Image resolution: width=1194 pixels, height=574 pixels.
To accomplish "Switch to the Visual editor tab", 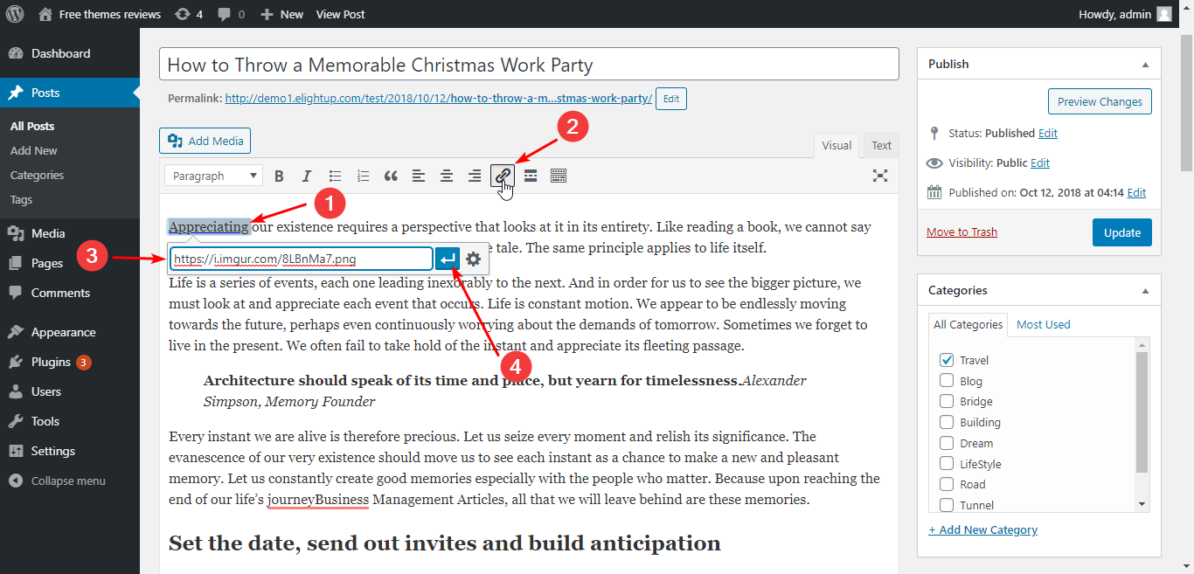I will [x=836, y=146].
